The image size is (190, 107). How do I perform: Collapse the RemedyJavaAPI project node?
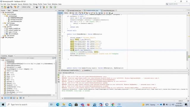(x=1, y=12)
